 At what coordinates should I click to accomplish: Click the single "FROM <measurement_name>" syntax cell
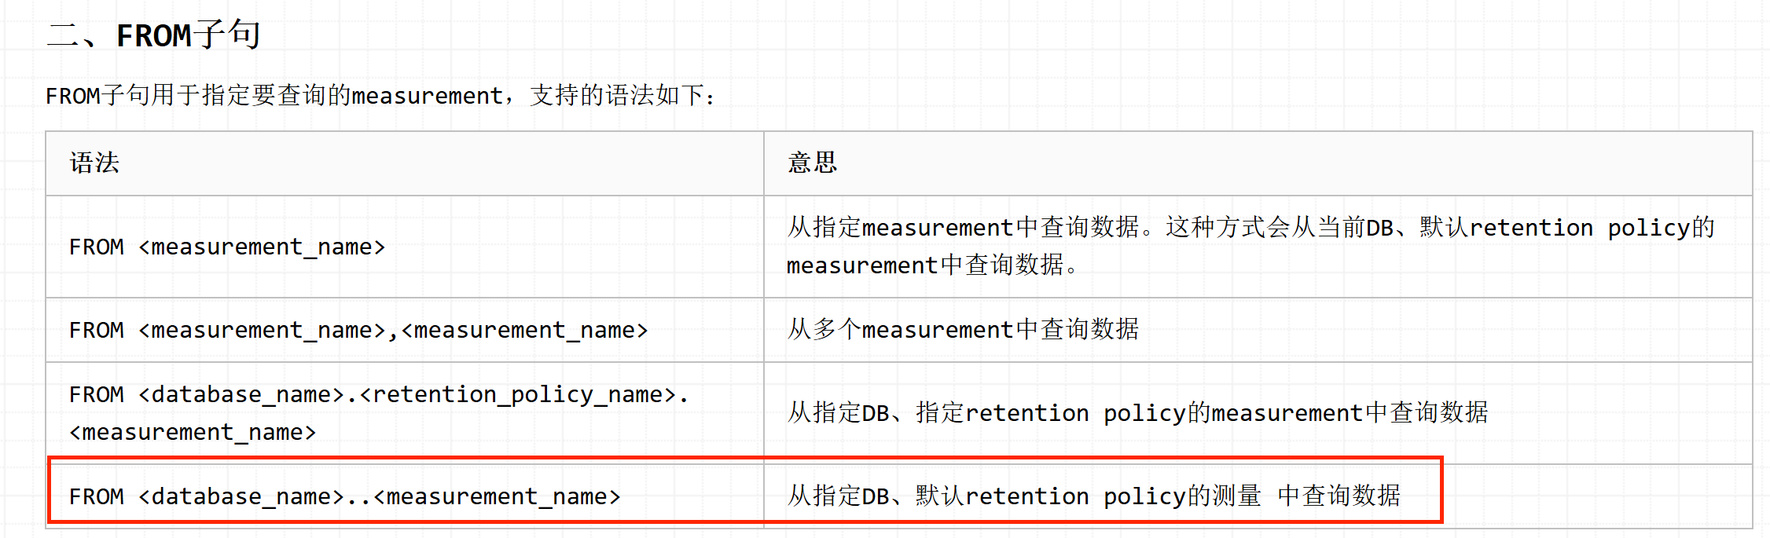227,247
